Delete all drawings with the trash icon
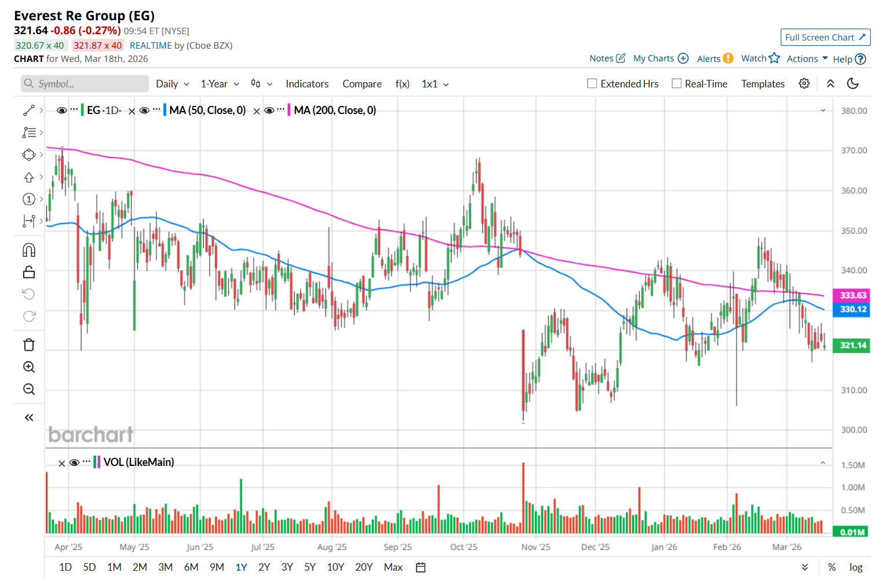The height and width of the screenshot is (584, 888). click(x=29, y=345)
